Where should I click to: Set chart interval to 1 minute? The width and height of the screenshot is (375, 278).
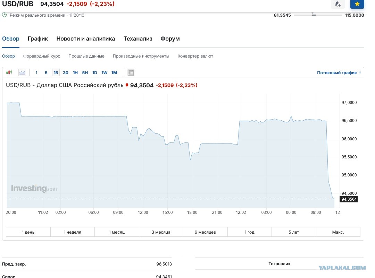pyautogui.click(x=36, y=72)
